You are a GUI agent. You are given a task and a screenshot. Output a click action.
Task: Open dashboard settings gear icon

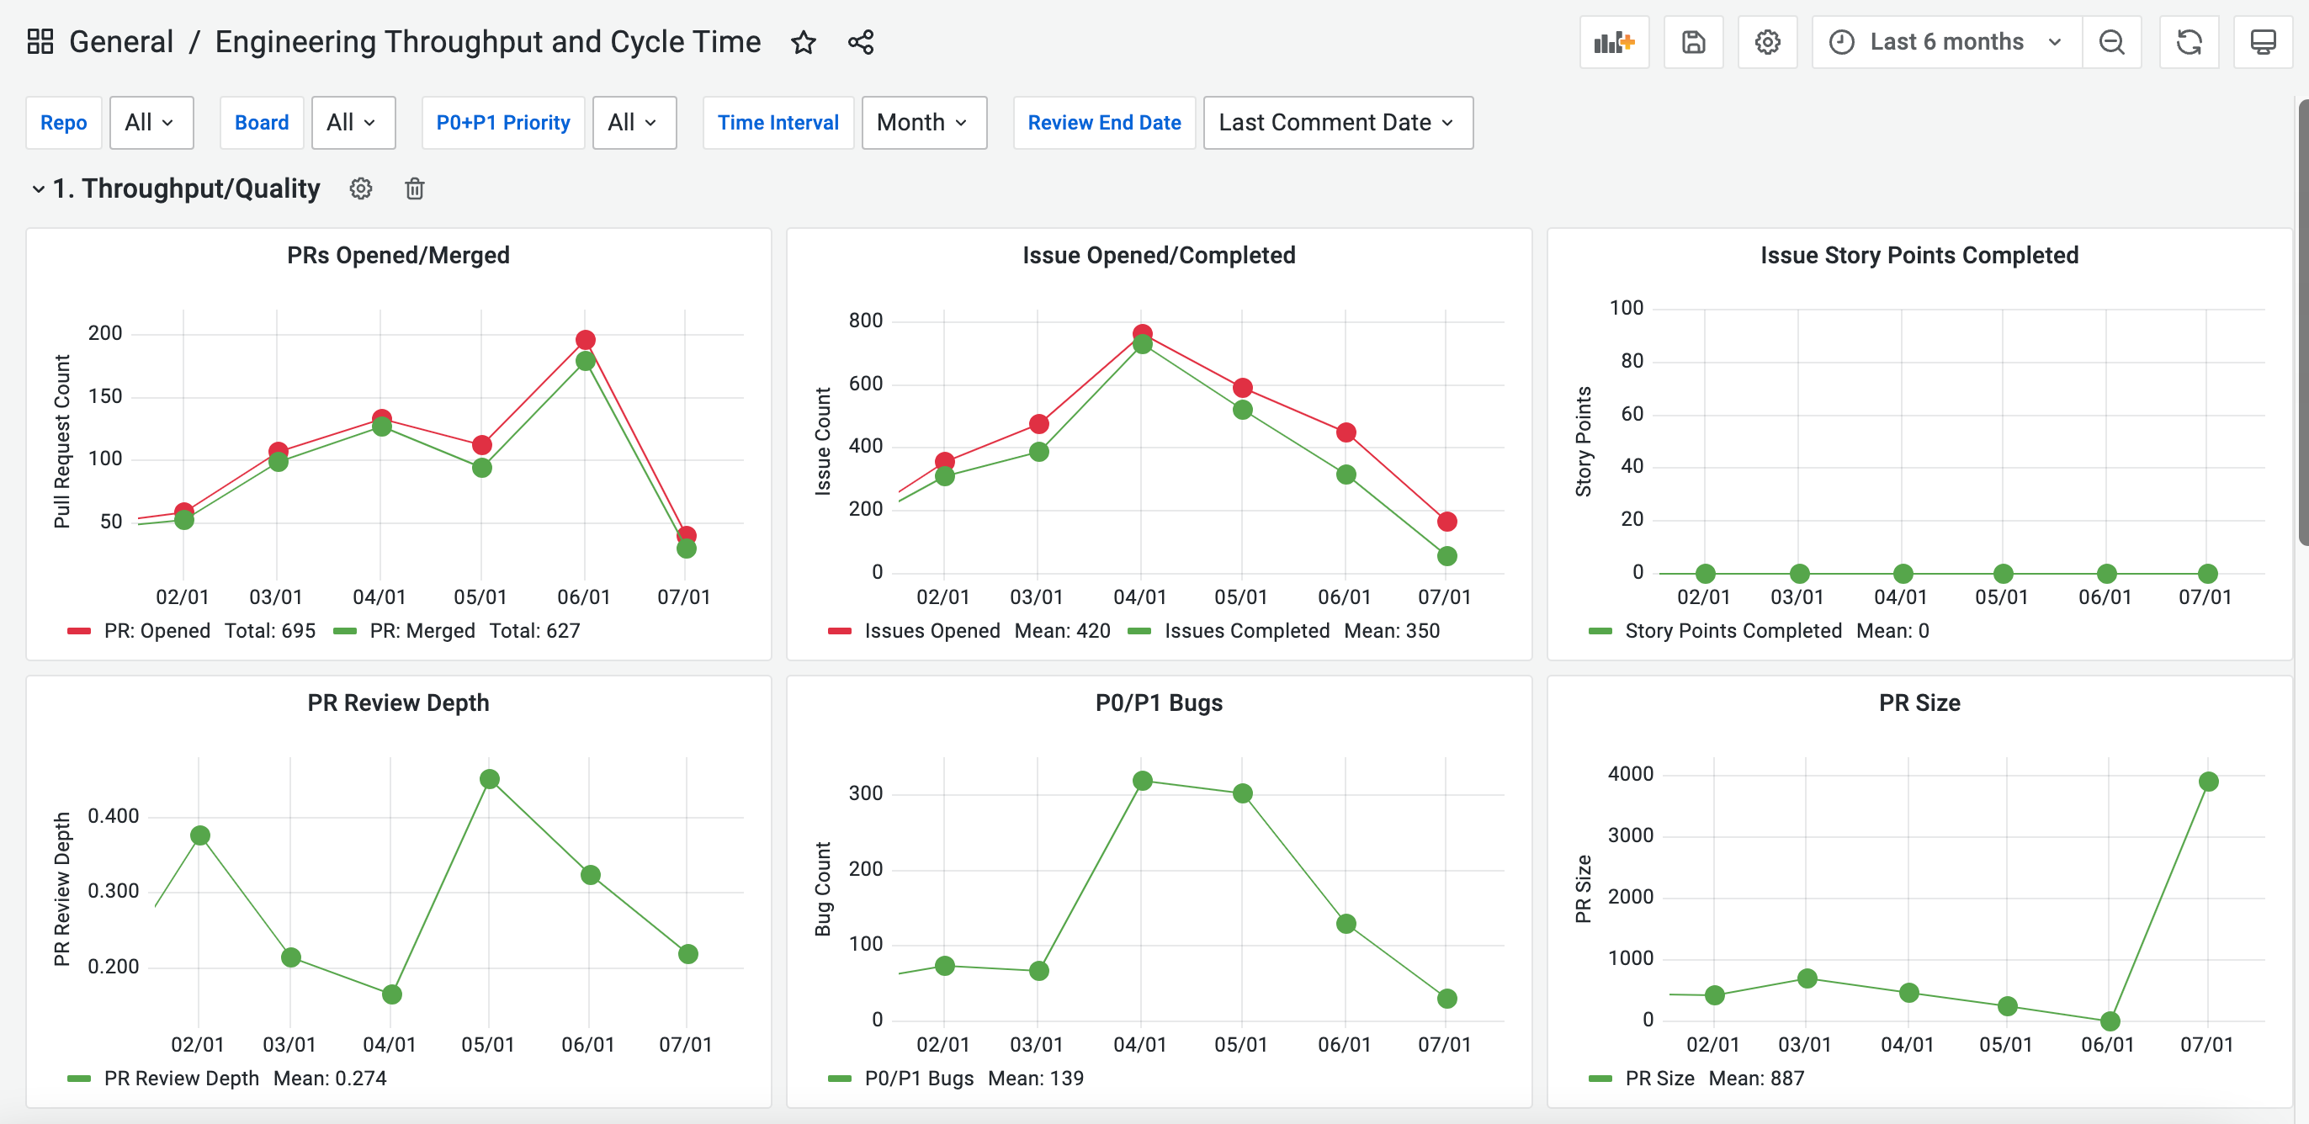tap(1767, 42)
